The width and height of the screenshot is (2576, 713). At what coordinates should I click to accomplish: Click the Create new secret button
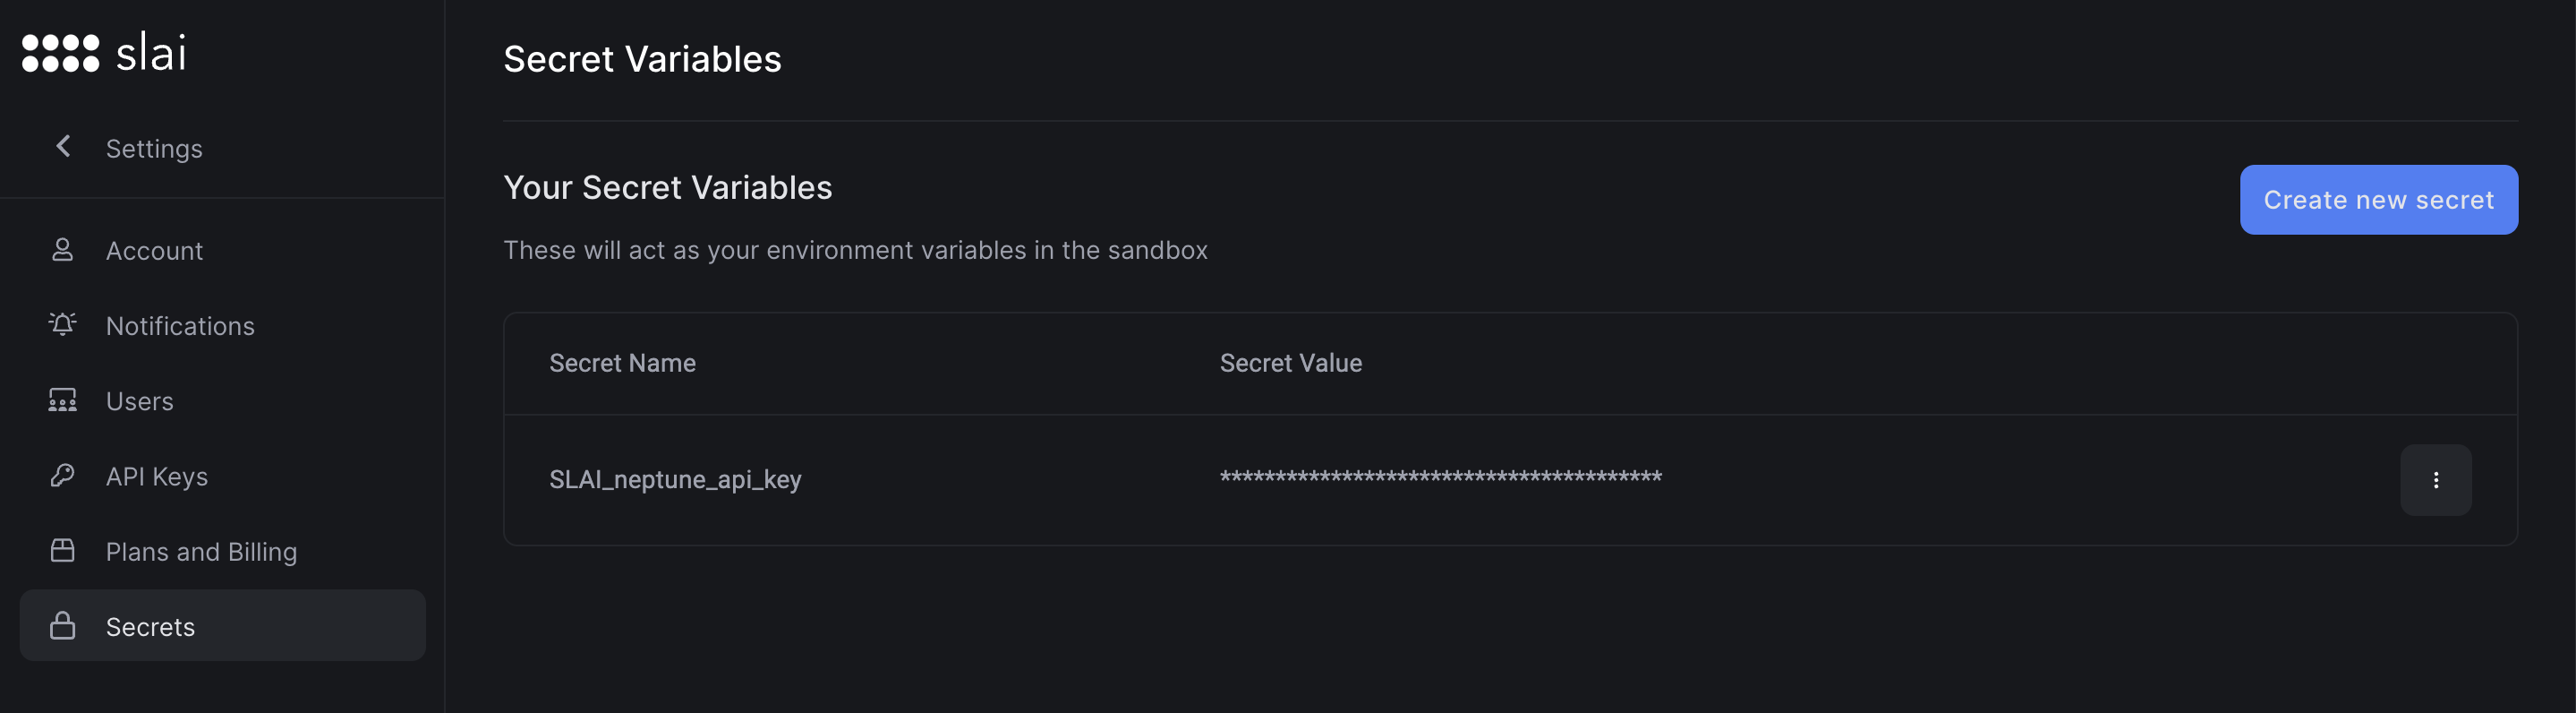point(2379,199)
